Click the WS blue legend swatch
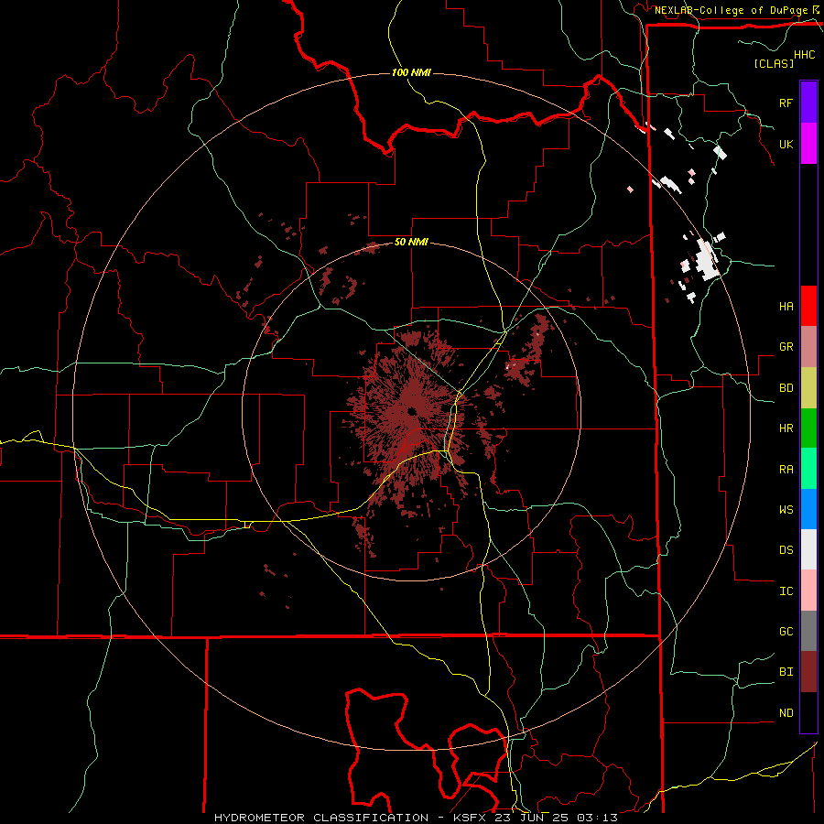This screenshot has width=824, height=824. 808,509
